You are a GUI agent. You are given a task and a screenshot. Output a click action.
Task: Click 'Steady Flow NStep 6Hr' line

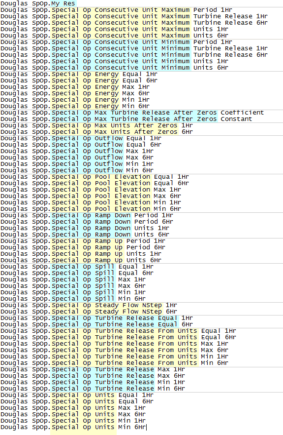89,312
